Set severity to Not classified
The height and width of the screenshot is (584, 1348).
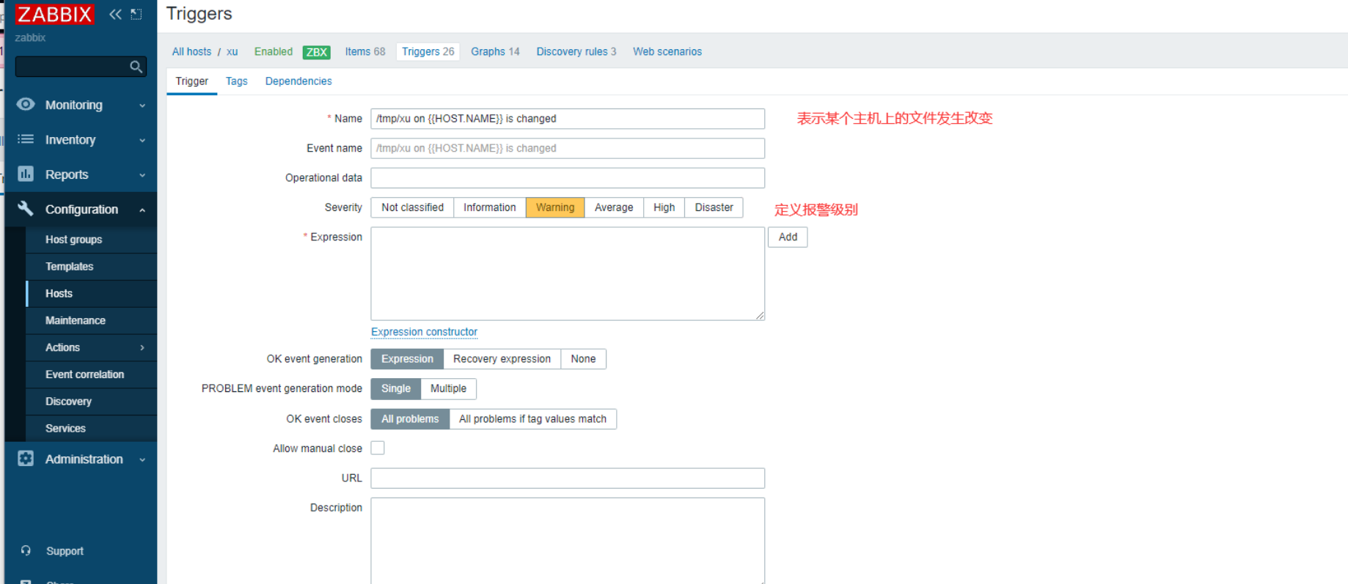412,207
